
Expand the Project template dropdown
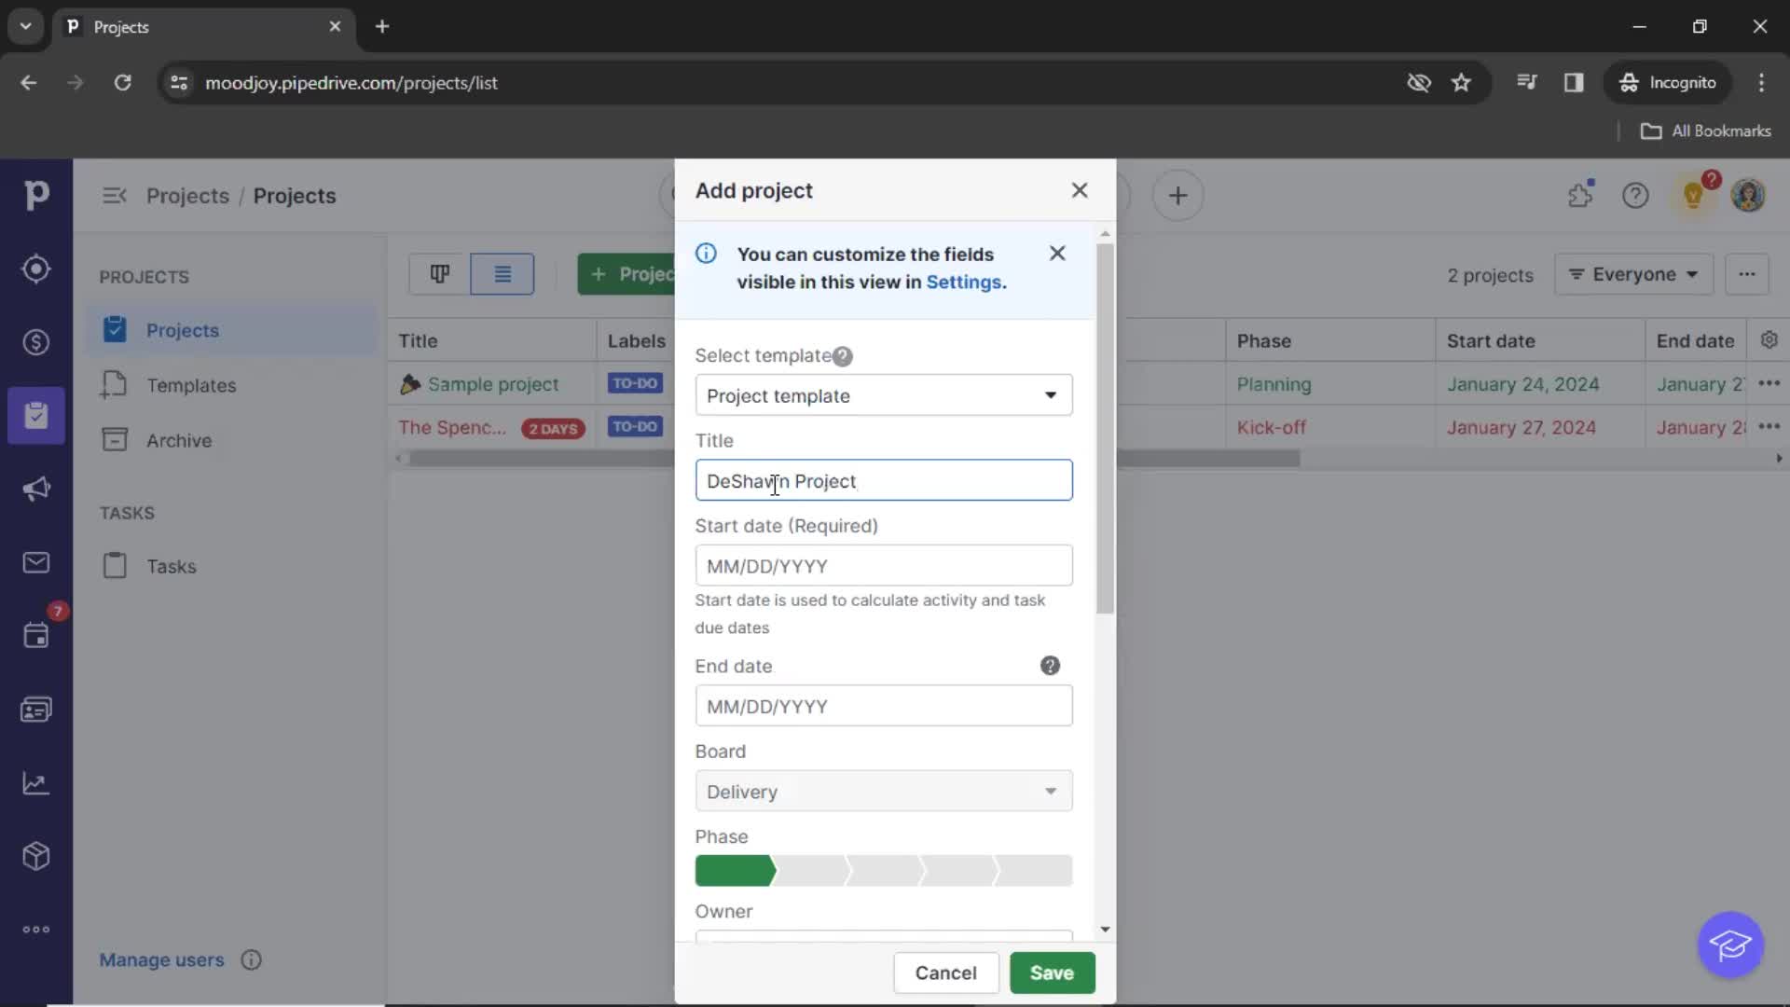(x=881, y=394)
